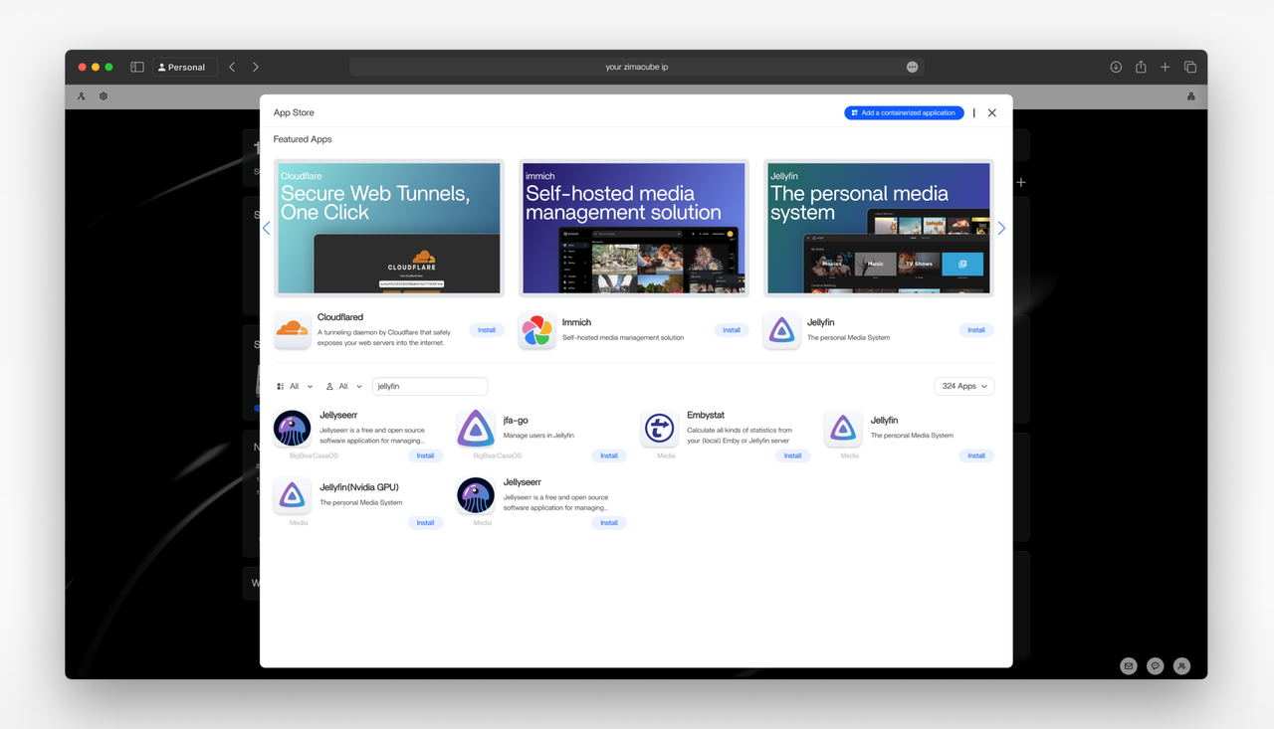Click the Cloudflared cloud icon

tap(292, 330)
